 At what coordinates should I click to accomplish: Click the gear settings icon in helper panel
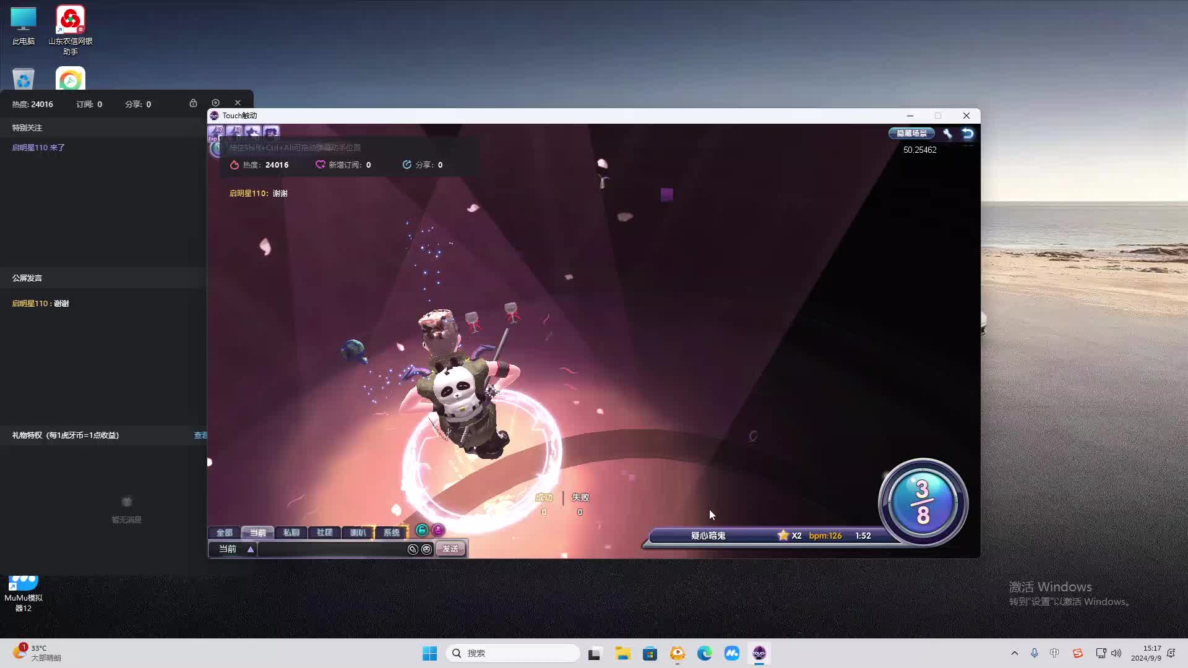[215, 103]
